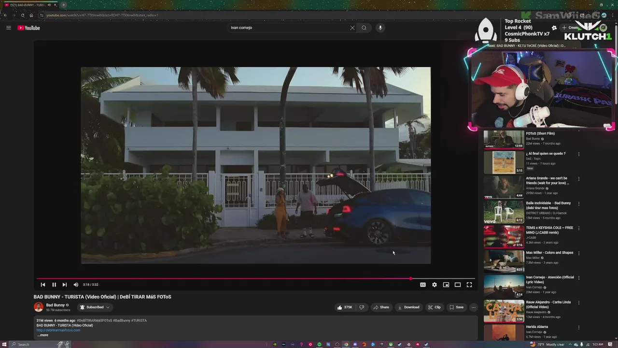Open options menu for Ivan Cornejo Atención video
The width and height of the screenshot is (618, 348).
click(x=579, y=278)
